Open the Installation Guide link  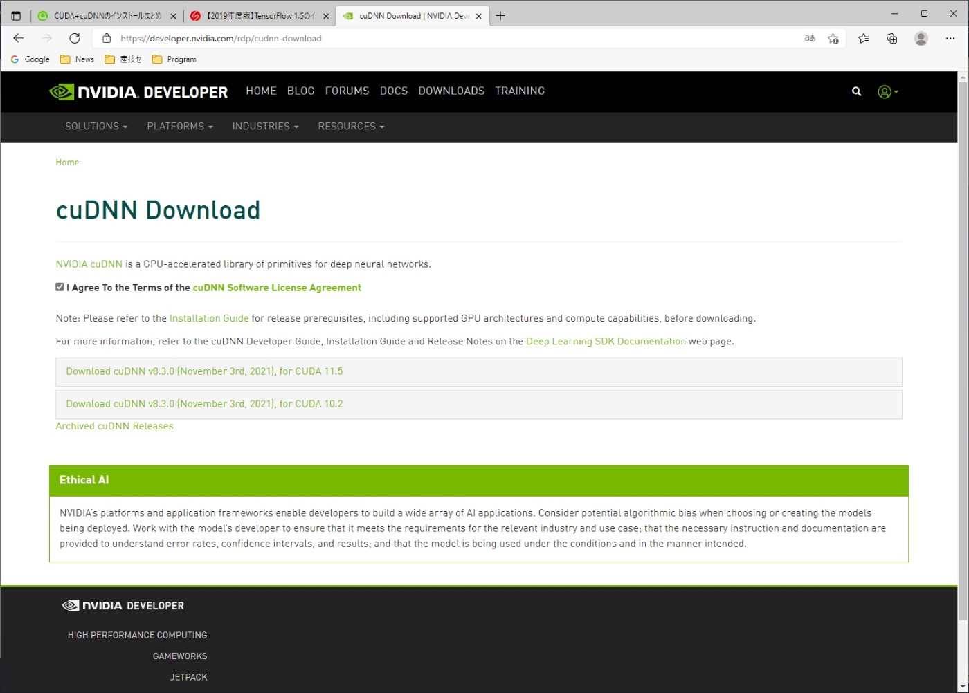coord(209,319)
